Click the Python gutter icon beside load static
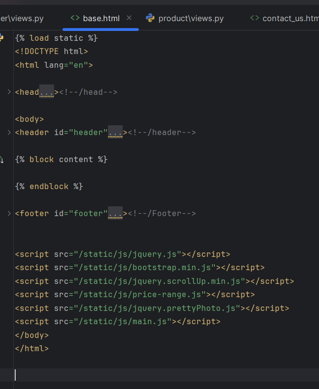This screenshot has width=319, height=389. coord(1,38)
